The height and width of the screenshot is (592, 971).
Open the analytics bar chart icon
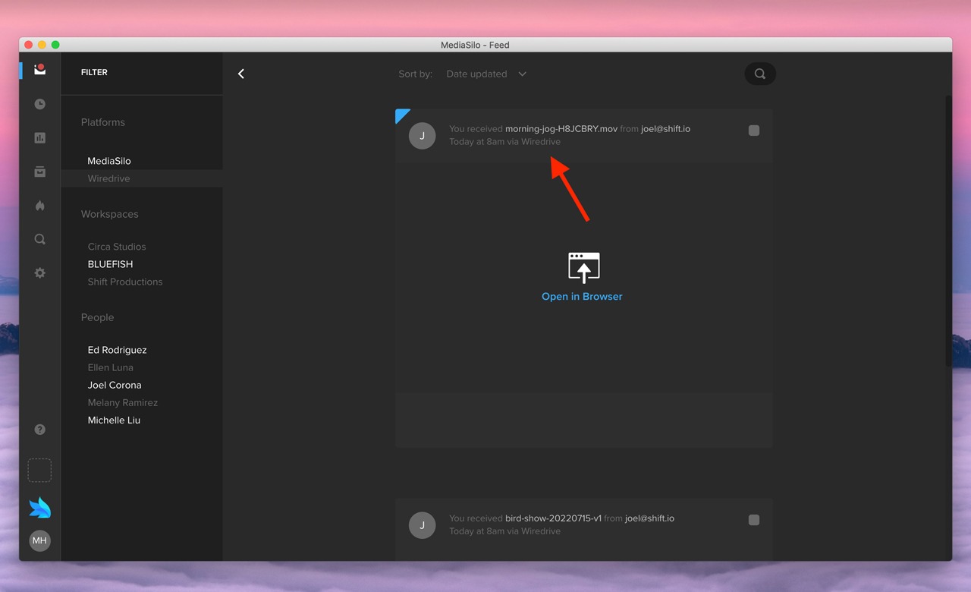[x=40, y=138]
